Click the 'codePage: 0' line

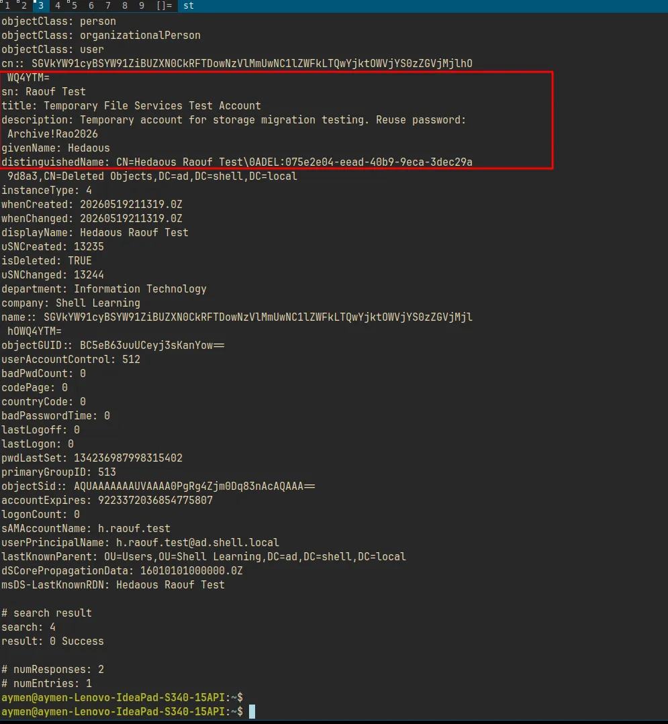click(35, 388)
